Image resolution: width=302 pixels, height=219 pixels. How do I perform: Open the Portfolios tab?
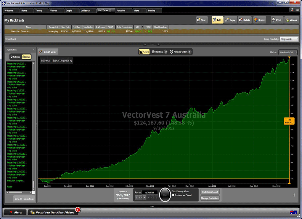pyautogui.click(x=121, y=11)
